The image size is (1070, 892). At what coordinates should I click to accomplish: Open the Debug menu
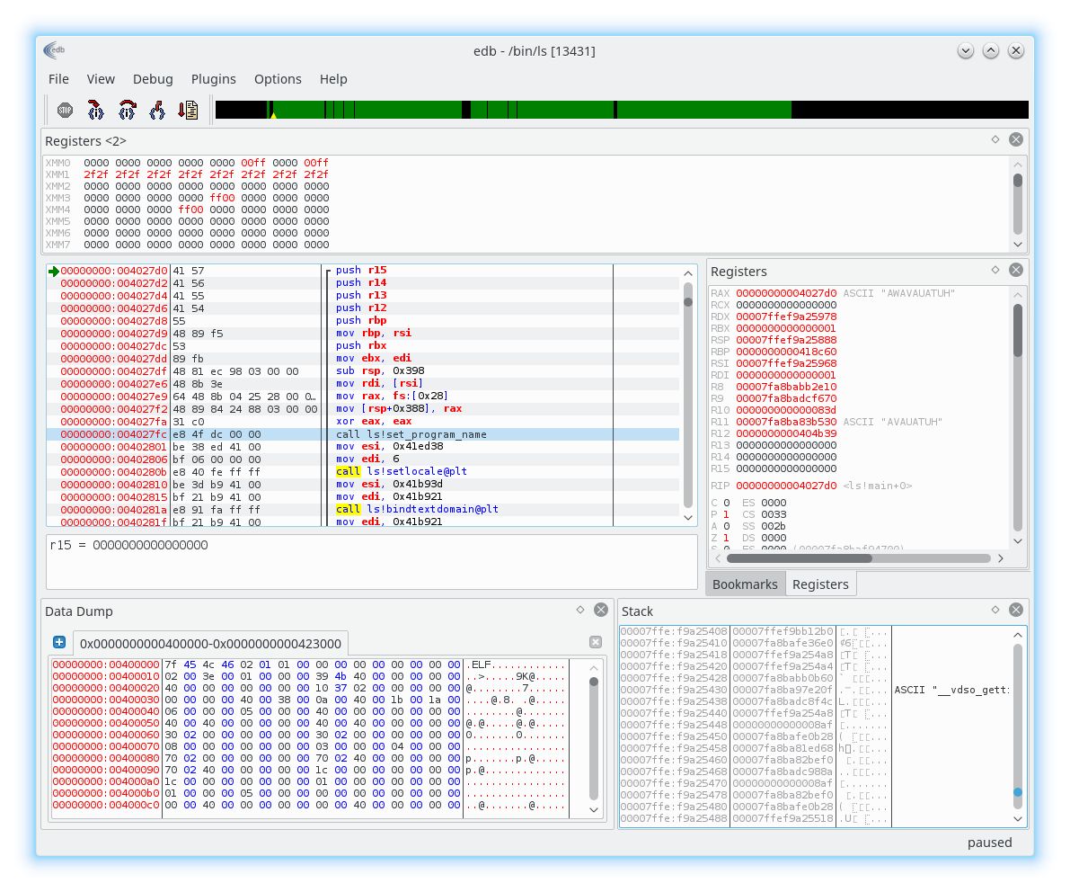(153, 79)
